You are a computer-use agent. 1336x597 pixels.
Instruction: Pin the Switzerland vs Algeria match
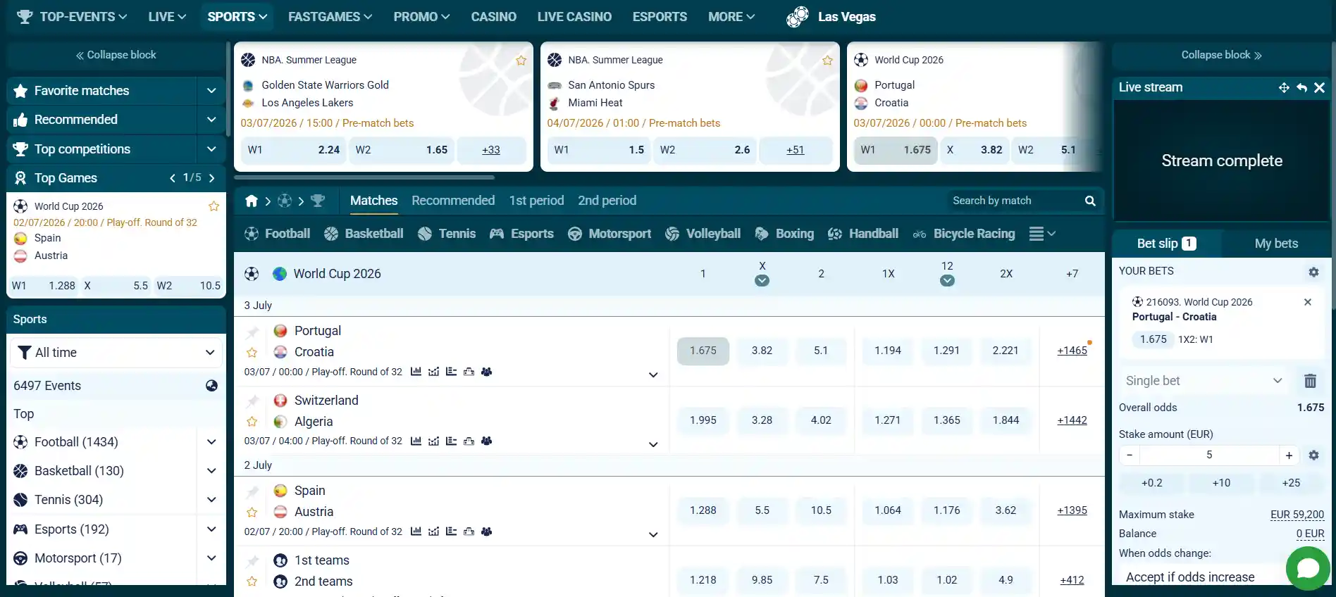click(x=252, y=401)
